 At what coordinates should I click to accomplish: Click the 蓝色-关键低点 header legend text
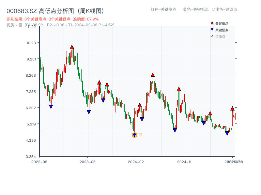click(196, 9)
